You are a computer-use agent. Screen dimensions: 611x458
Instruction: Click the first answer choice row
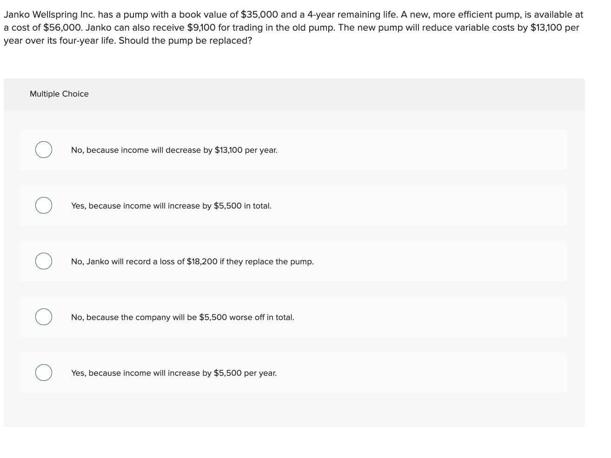click(293, 150)
